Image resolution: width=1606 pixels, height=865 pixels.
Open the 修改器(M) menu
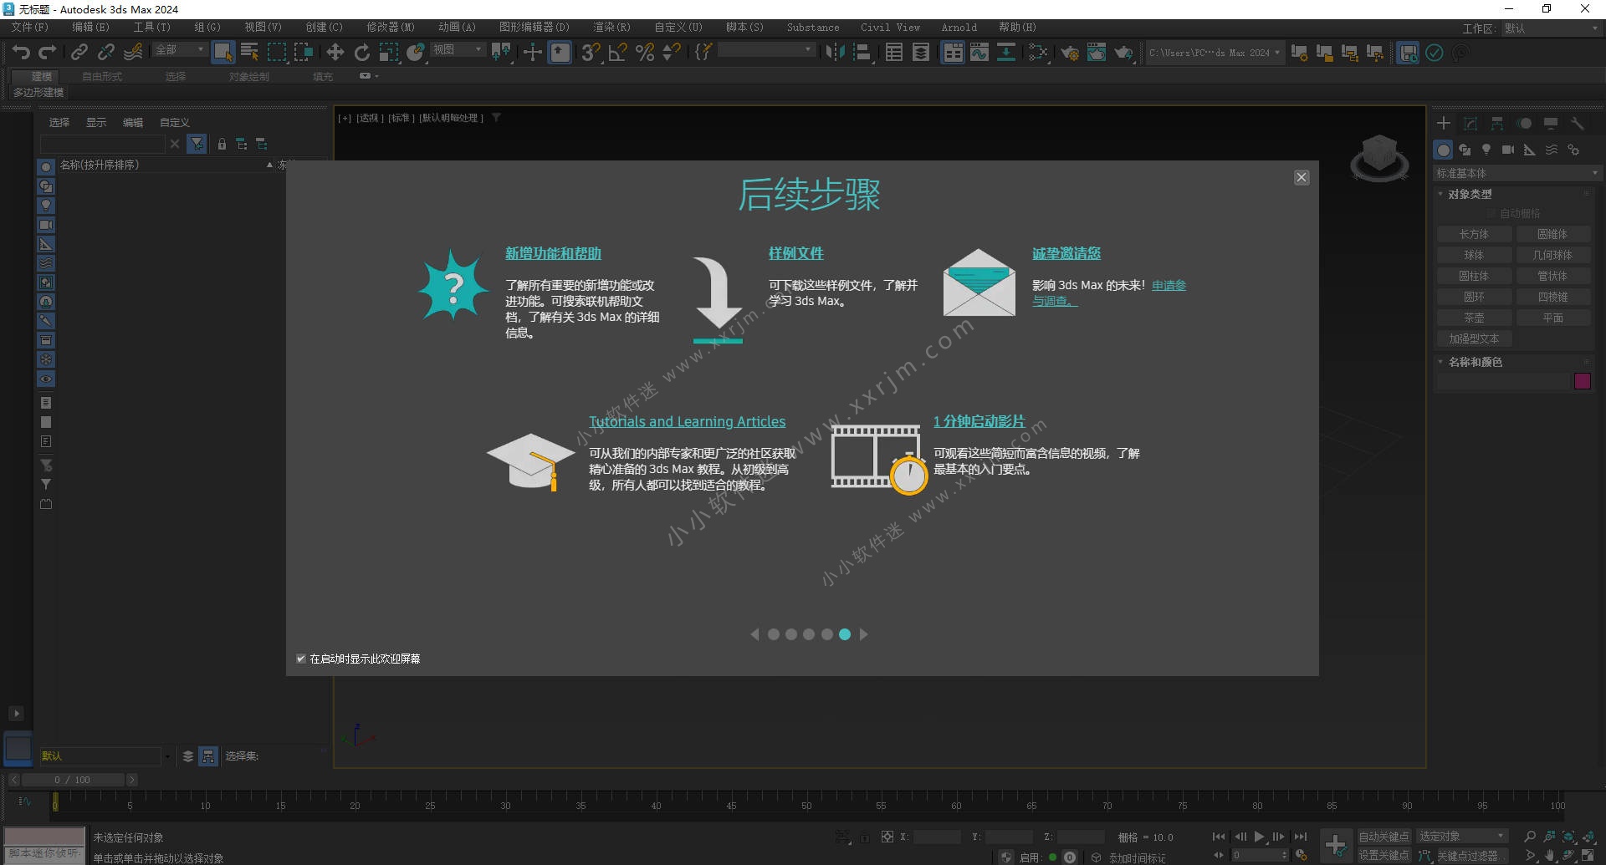pos(390,28)
